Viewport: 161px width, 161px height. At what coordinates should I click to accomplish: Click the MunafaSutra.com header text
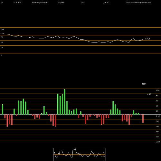coord(143,3)
